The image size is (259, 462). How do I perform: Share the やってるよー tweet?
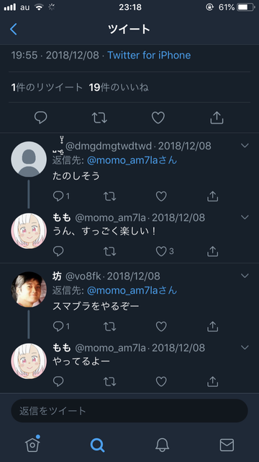(212, 382)
